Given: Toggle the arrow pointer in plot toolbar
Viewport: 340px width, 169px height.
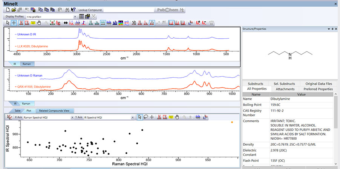Looking at the screenshot, I should 140,117.
